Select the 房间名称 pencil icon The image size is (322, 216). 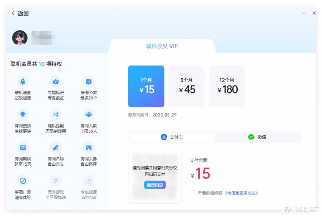point(56,148)
